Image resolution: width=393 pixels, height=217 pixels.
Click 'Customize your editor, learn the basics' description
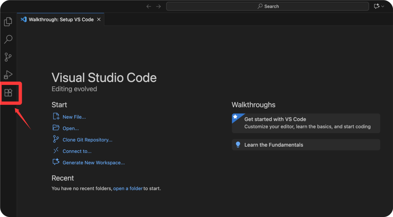point(307,127)
